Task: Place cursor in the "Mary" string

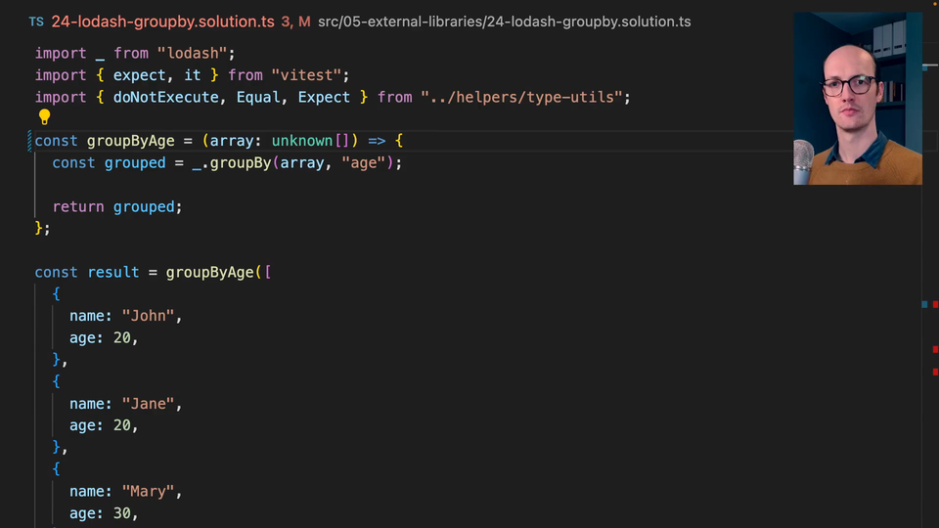Action: tap(151, 491)
